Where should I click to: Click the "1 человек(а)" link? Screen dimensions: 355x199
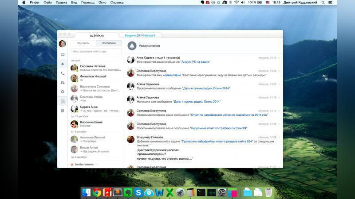[171, 57]
